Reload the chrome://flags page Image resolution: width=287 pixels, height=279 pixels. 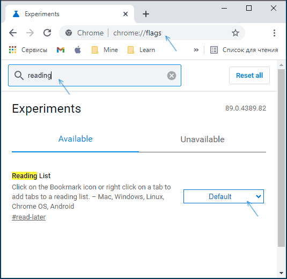point(47,33)
